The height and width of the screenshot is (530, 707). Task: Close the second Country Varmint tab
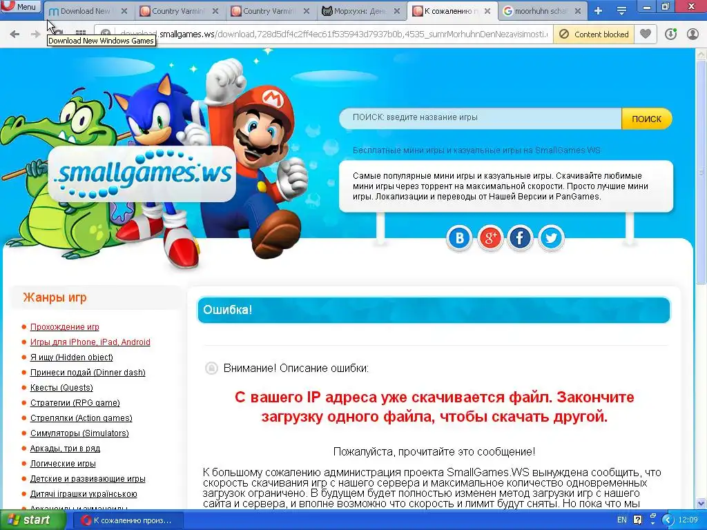(306, 11)
